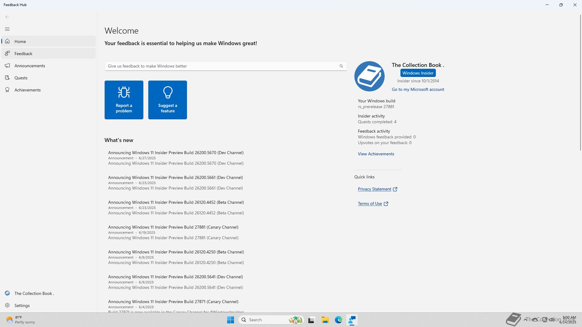Image resolution: width=582 pixels, height=327 pixels.
Task: Click the feedback search input field
Action: (x=221, y=66)
